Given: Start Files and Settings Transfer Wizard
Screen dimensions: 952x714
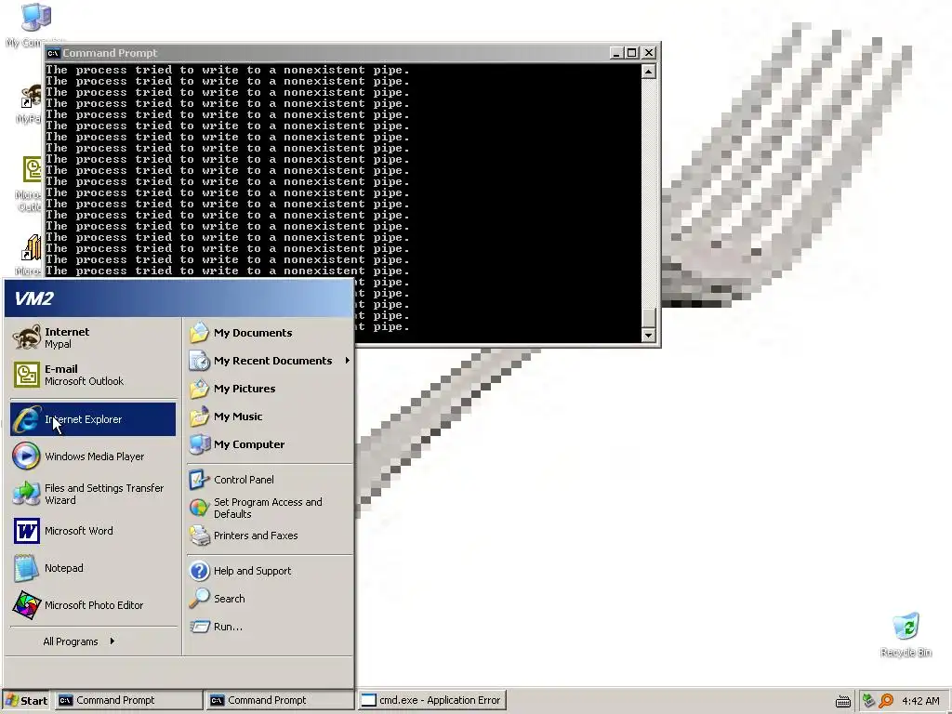Looking at the screenshot, I should [x=93, y=494].
